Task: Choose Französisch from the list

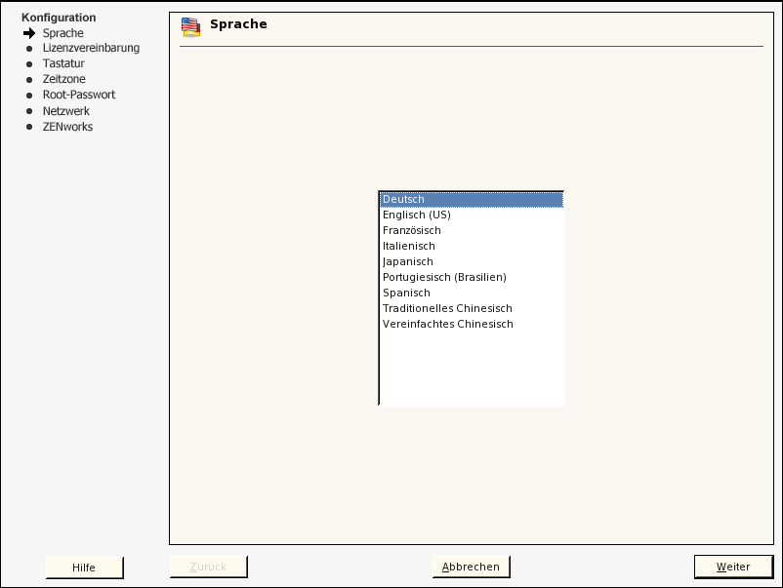Action: pos(472,230)
